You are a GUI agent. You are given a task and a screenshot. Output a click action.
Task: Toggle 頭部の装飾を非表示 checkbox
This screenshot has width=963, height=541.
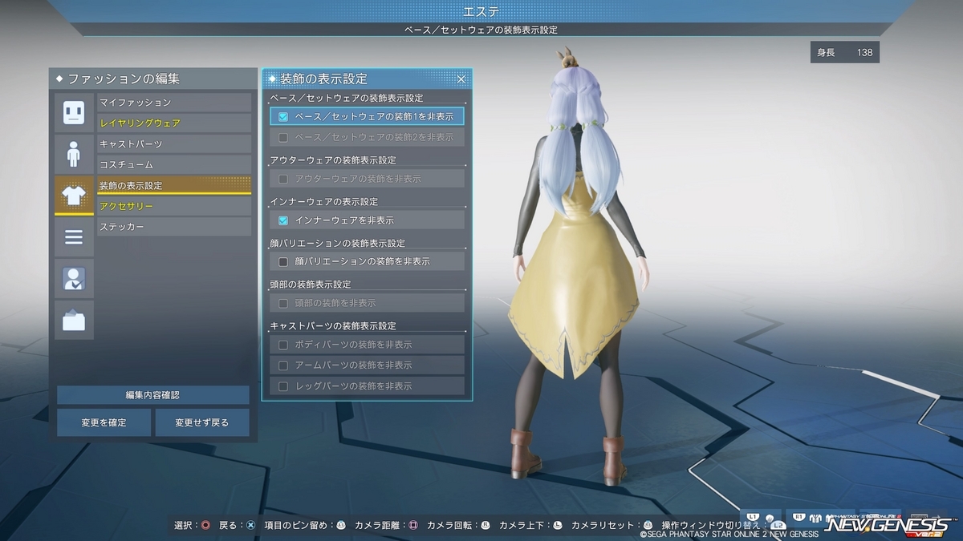tap(282, 303)
